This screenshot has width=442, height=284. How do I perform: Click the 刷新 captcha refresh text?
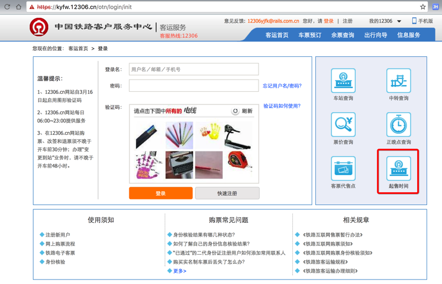click(247, 111)
